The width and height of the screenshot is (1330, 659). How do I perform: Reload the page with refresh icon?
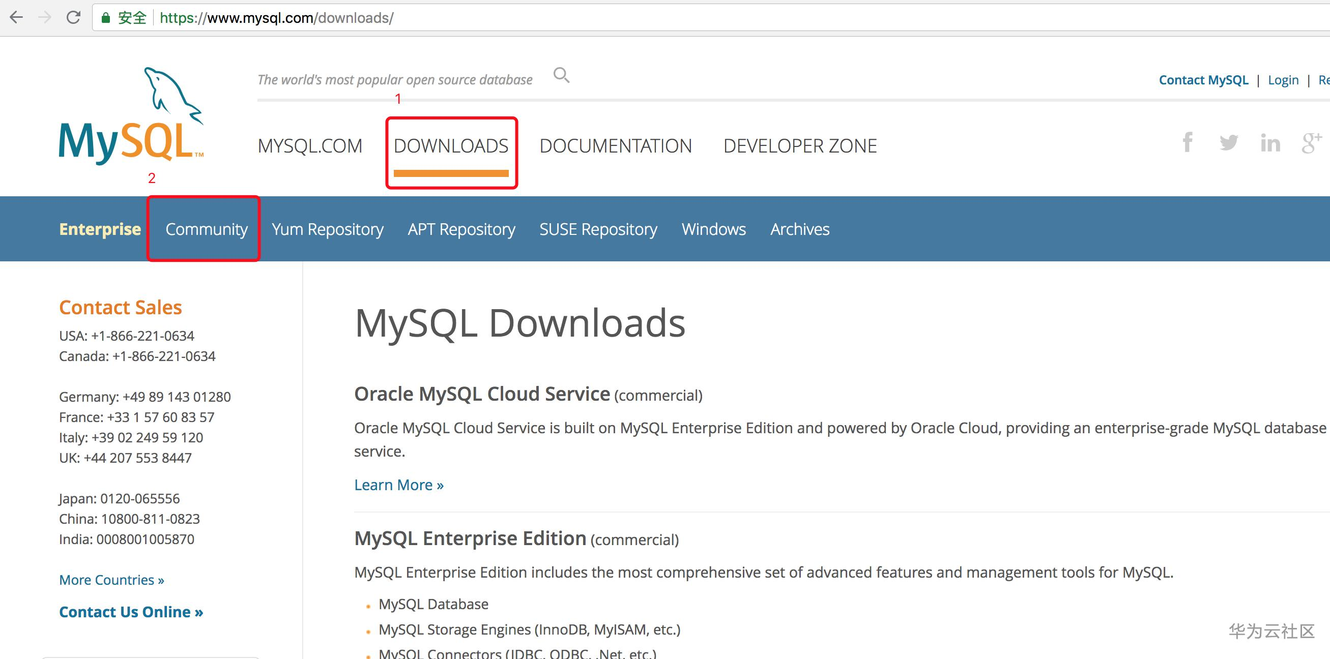73,18
